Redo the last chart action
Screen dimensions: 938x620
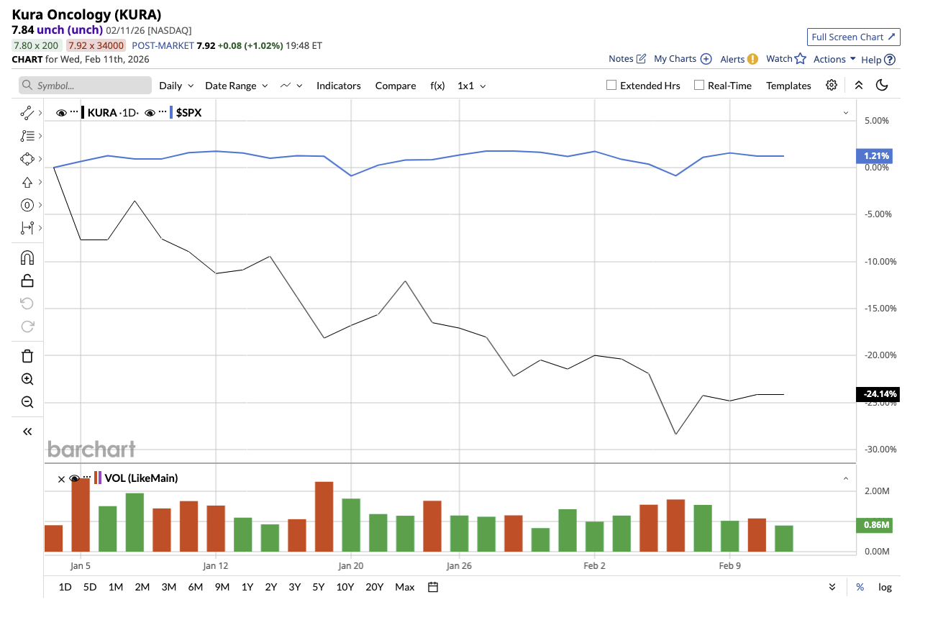point(27,327)
